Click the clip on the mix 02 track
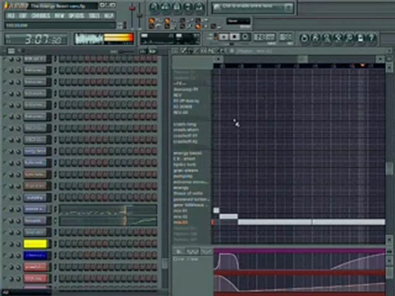Viewport: 395px width, 296px height. click(x=228, y=216)
